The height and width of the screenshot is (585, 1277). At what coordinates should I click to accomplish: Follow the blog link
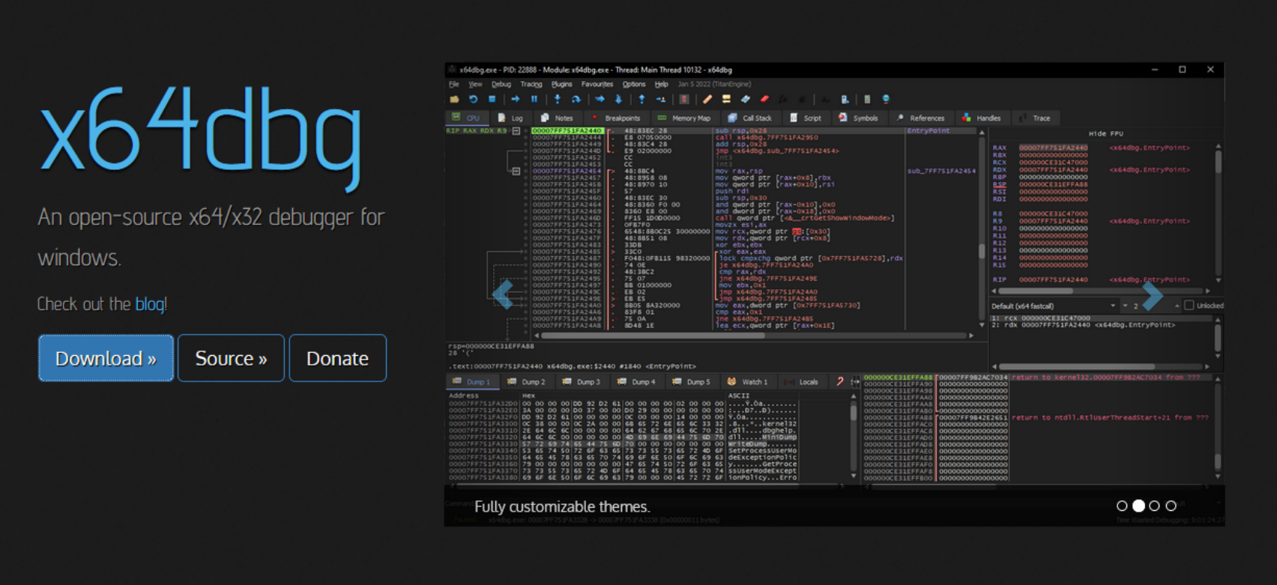(x=150, y=304)
